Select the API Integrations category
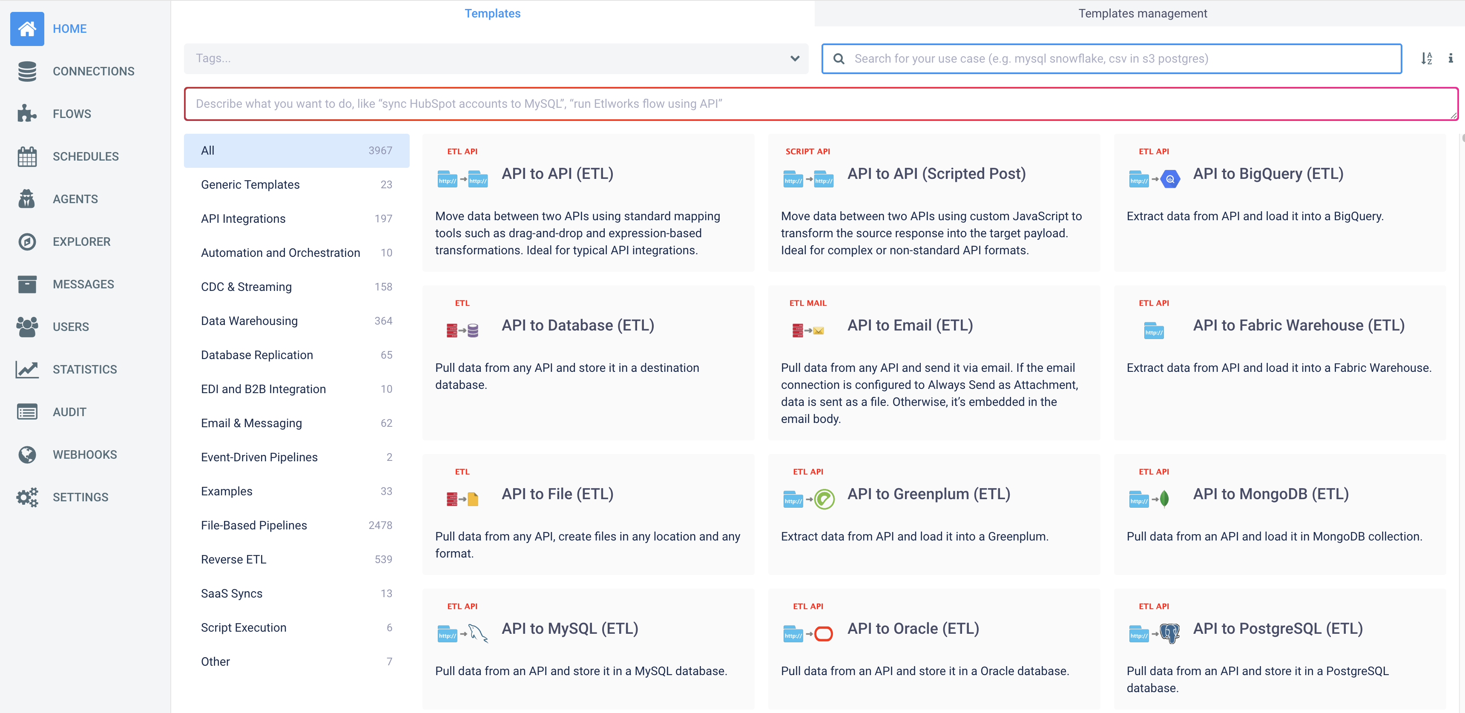Viewport: 1465px width, 713px height. click(296, 219)
